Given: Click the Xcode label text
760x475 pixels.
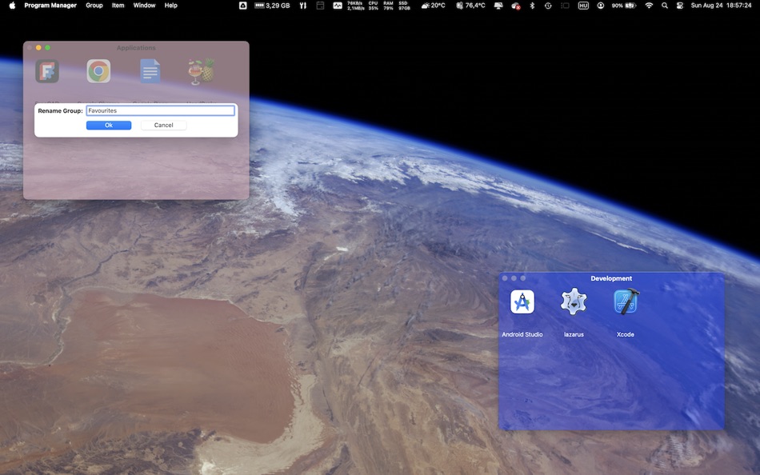Looking at the screenshot, I should [626, 334].
